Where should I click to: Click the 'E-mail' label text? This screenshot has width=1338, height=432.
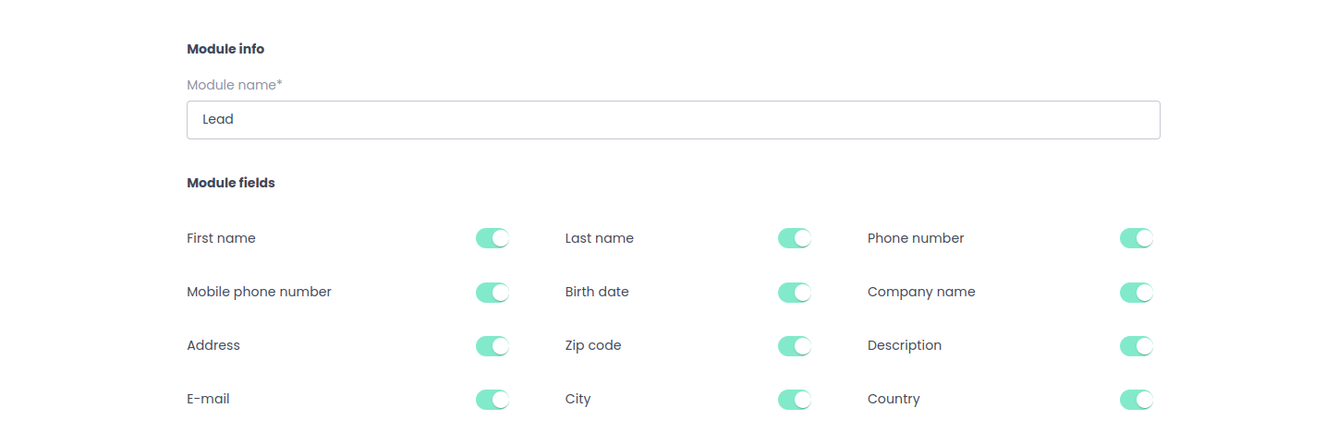[208, 399]
